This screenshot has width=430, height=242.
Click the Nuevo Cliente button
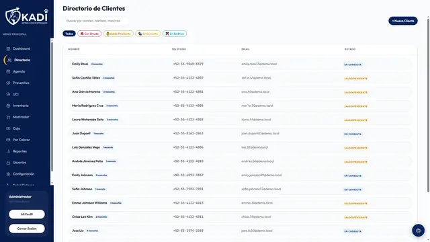click(403, 21)
